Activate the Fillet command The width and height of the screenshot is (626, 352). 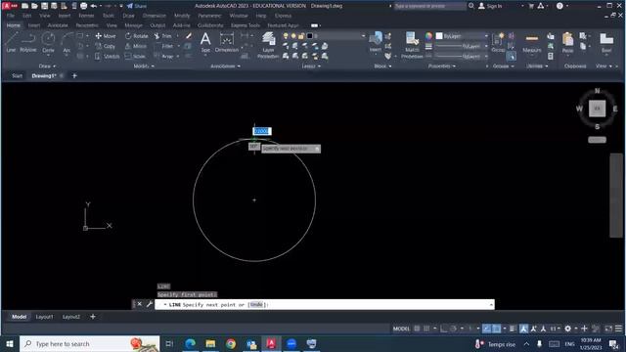tap(163, 46)
